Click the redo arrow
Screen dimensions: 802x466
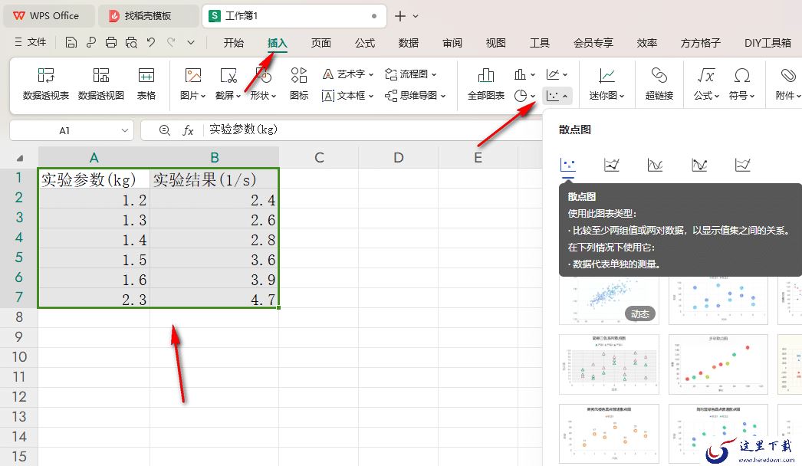(x=171, y=42)
